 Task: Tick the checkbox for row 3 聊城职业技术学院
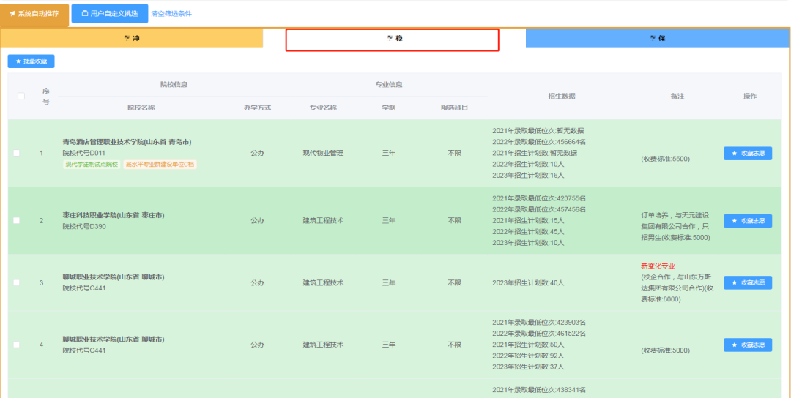[x=17, y=282]
